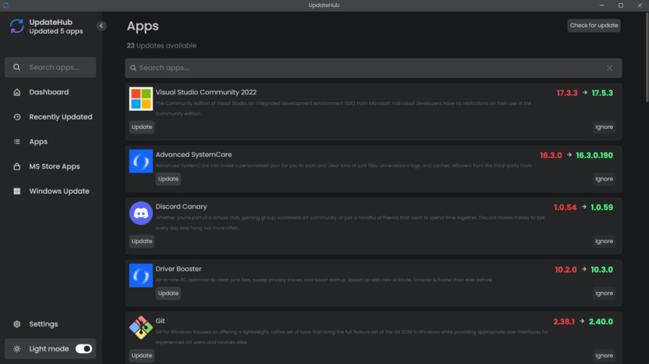This screenshot has width=649, height=364.
Task: Click the Visual Studio Community 2022 title
Action: [206, 92]
